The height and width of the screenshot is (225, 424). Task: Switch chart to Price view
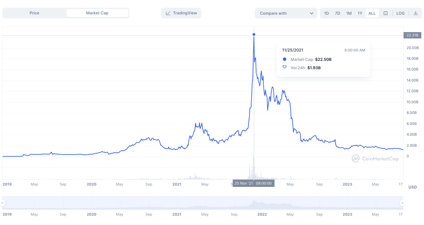35,13
